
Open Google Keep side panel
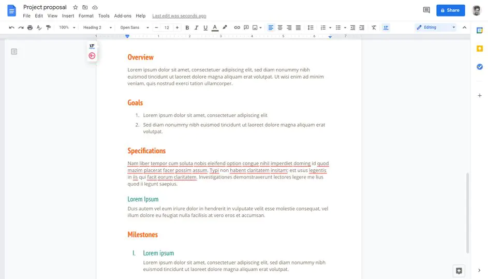(x=480, y=49)
